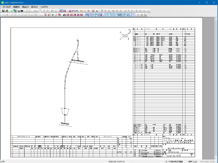
Task: Click the grid display icon after the crosshair
Action: [142, 15]
